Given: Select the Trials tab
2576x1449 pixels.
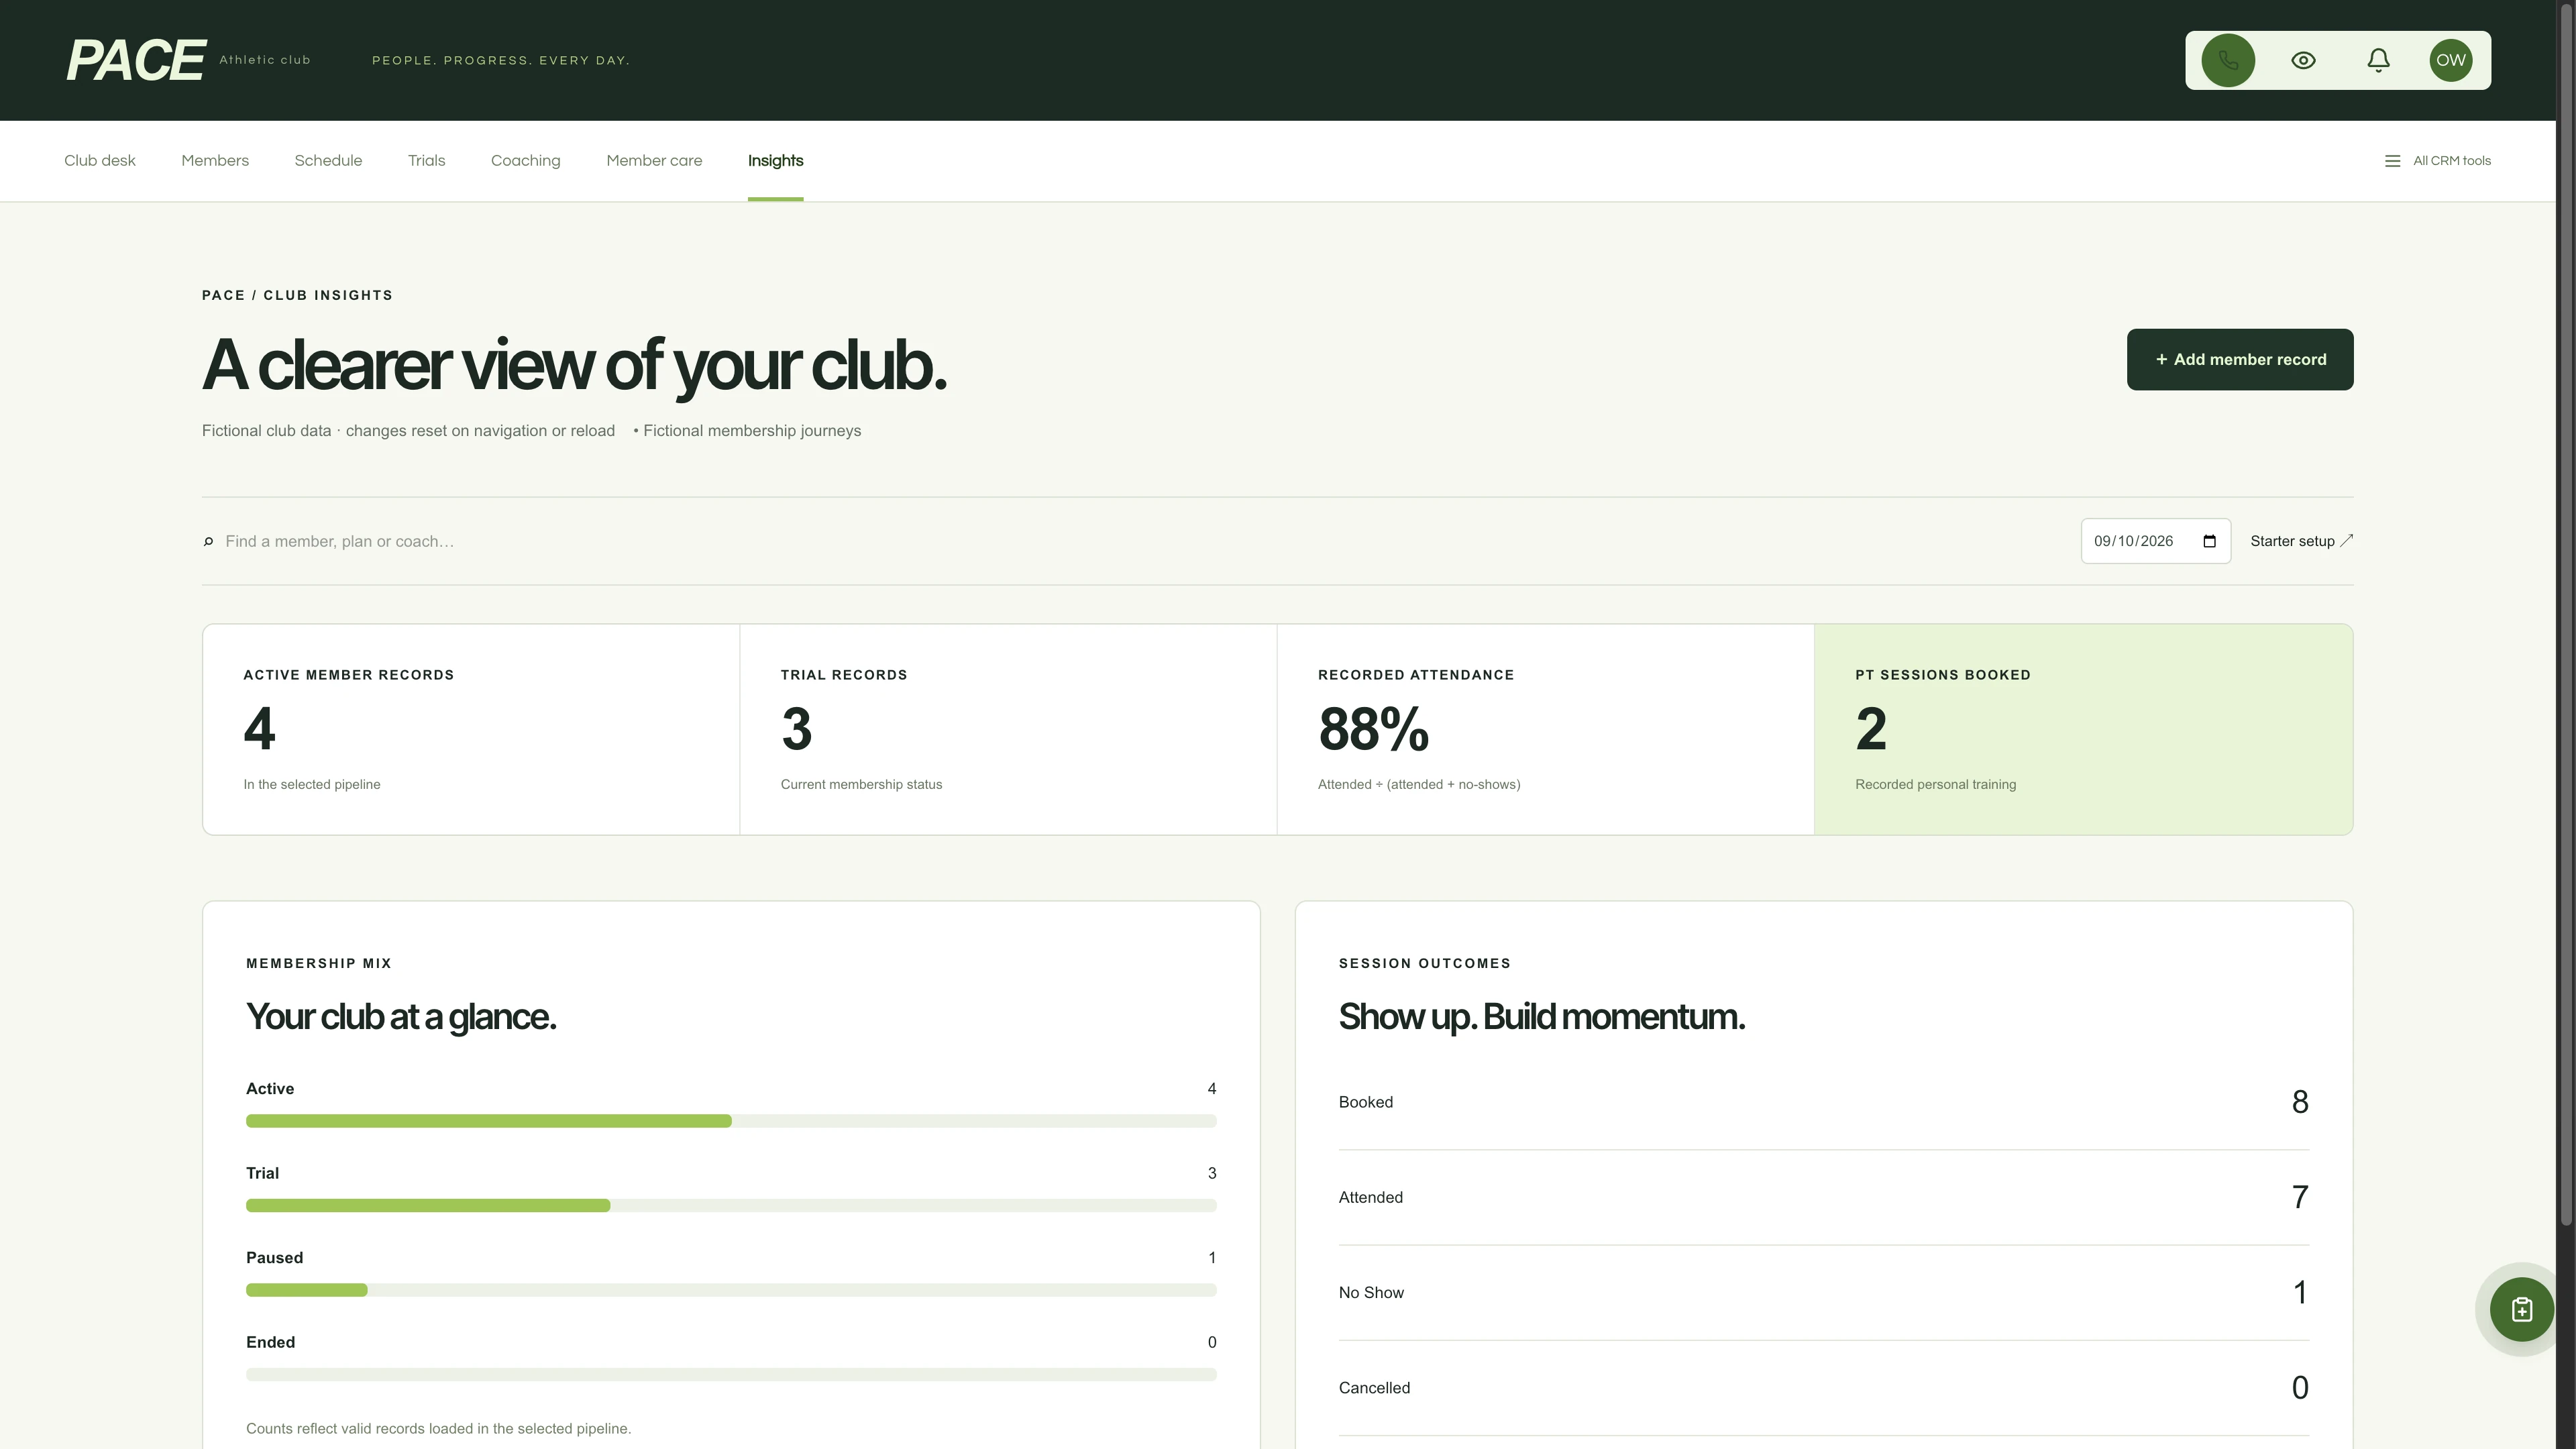Looking at the screenshot, I should click(x=426, y=161).
